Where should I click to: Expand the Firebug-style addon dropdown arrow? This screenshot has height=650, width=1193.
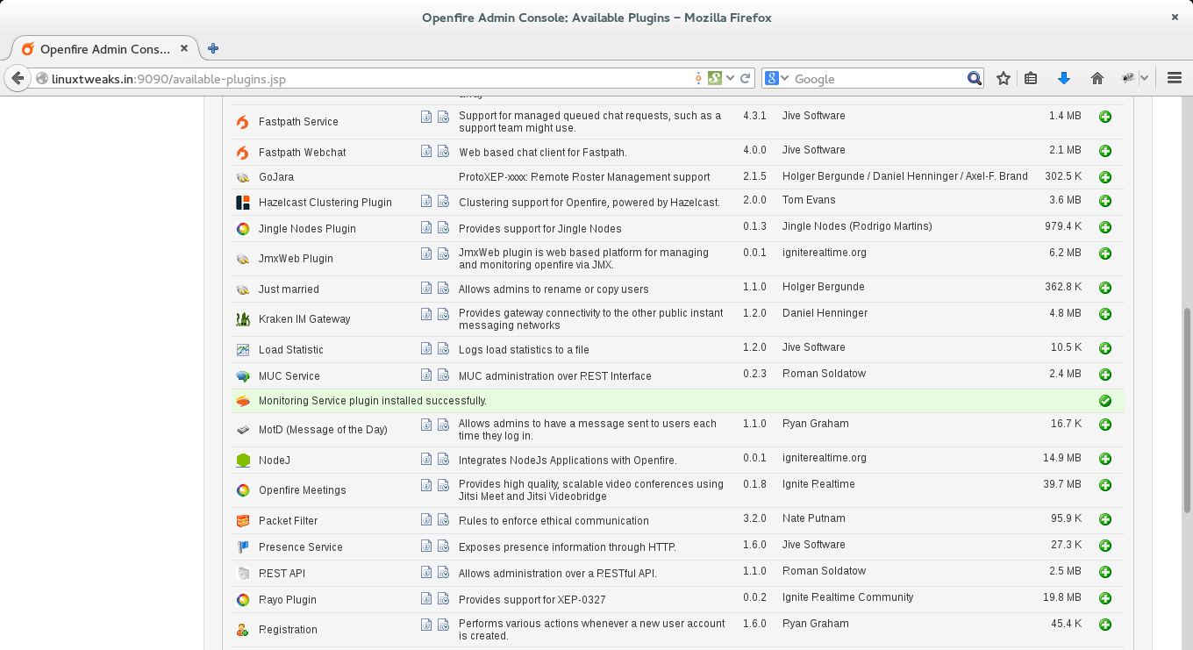tap(1144, 78)
